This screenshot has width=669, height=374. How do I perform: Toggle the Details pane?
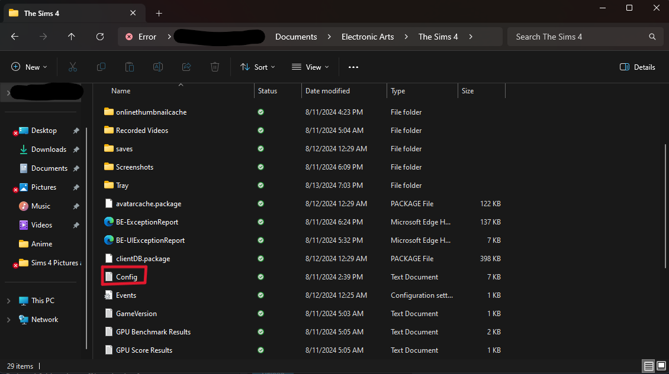tap(638, 67)
